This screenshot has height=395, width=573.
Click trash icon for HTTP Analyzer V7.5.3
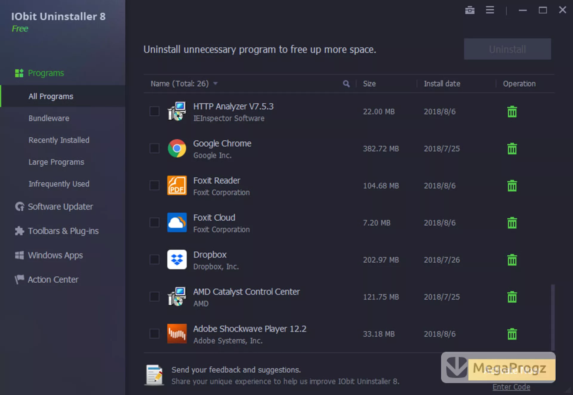tap(512, 112)
